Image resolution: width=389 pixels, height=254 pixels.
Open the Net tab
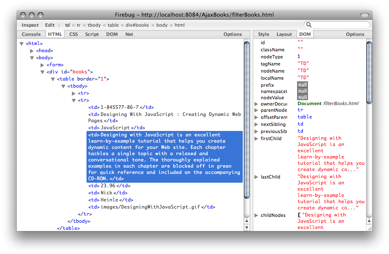pyautogui.click(x=129, y=34)
